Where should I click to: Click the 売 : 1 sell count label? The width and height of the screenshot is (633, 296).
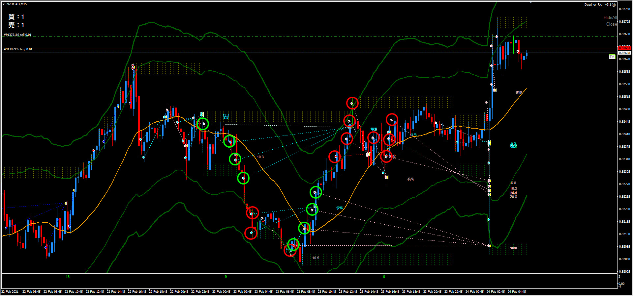click(x=16, y=25)
